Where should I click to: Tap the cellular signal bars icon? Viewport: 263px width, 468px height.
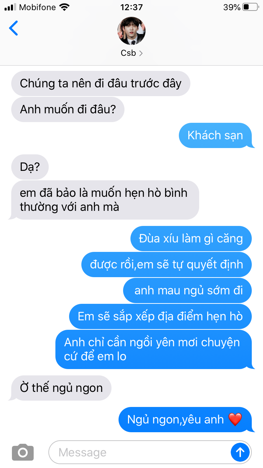click(x=10, y=7)
